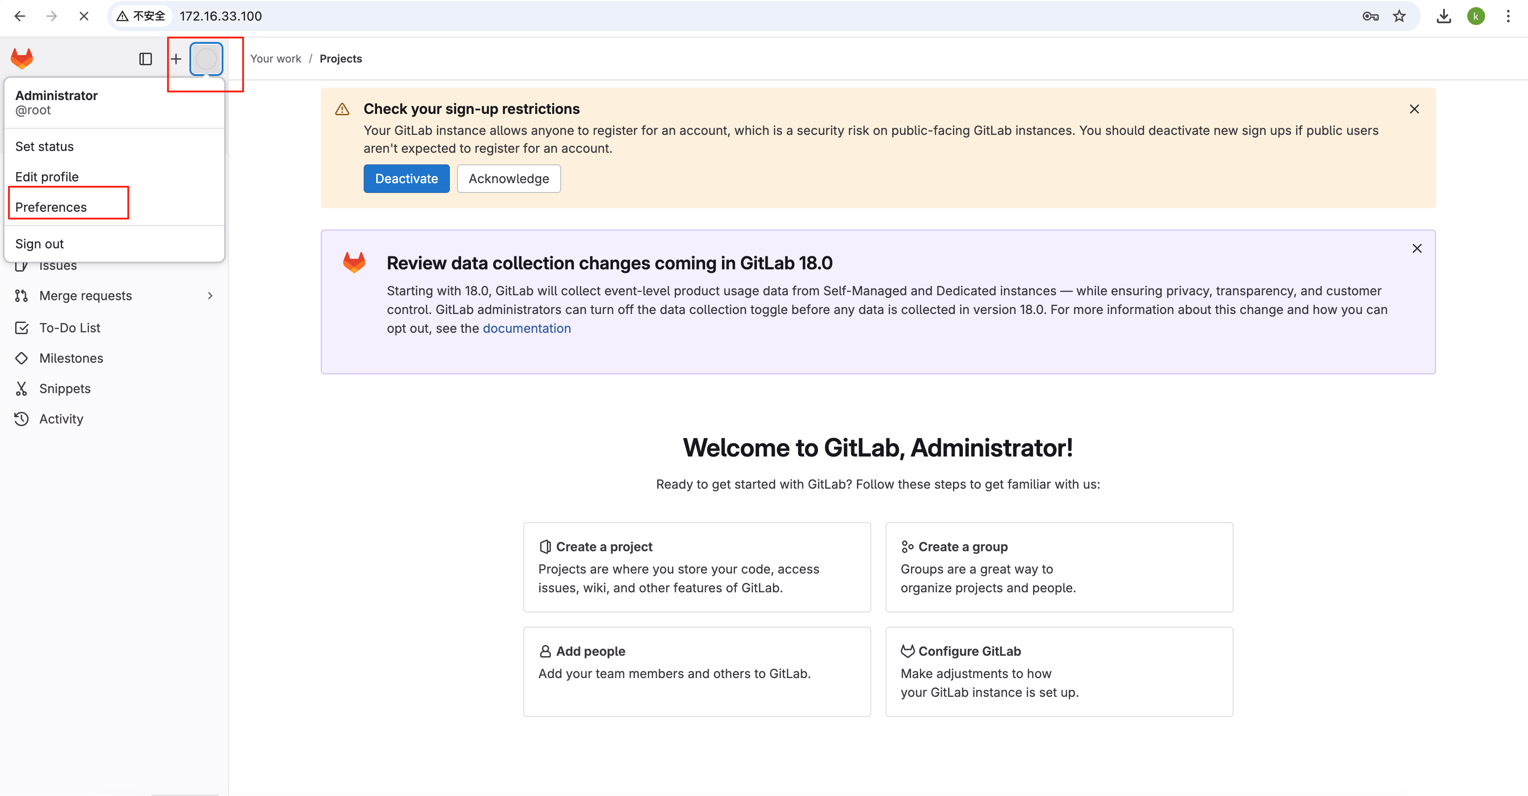The image size is (1528, 796).
Task: Open the Create a group card
Action: tap(1059, 567)
